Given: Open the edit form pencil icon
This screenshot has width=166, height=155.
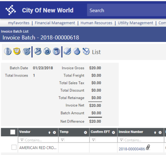Looking at the screenshot, I should [26, 51].
